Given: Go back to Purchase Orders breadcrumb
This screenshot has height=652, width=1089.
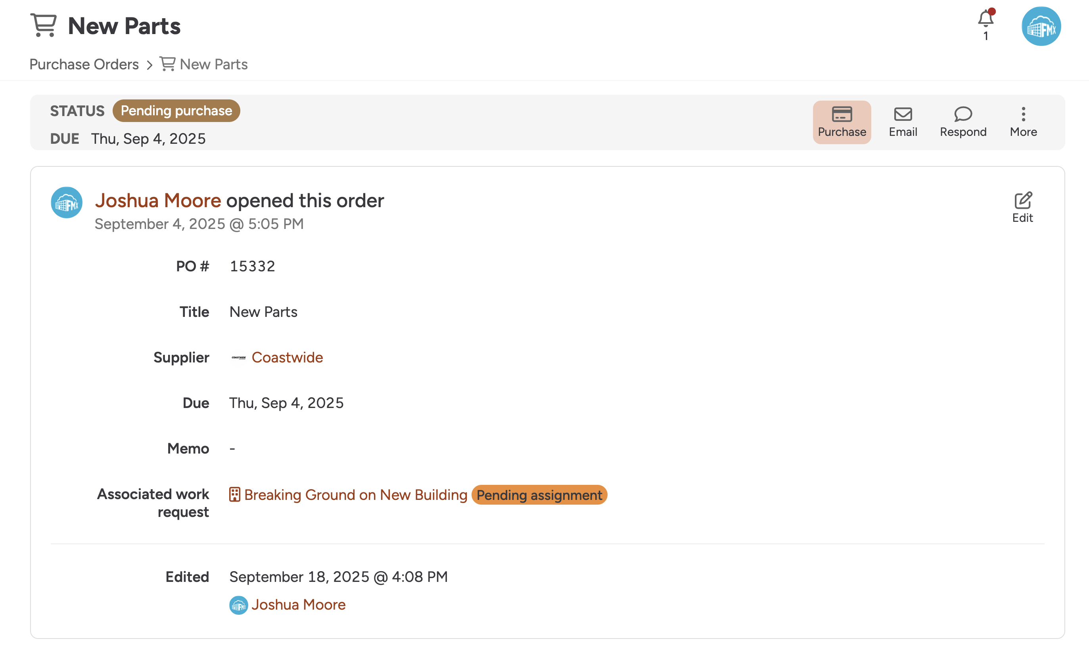Looking at the screenshot, I should pos(84,65).
